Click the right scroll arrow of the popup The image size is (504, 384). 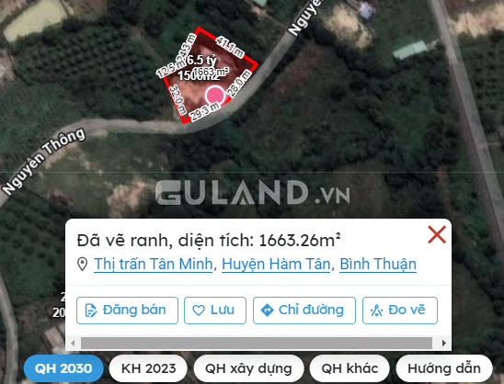(443, 343)
